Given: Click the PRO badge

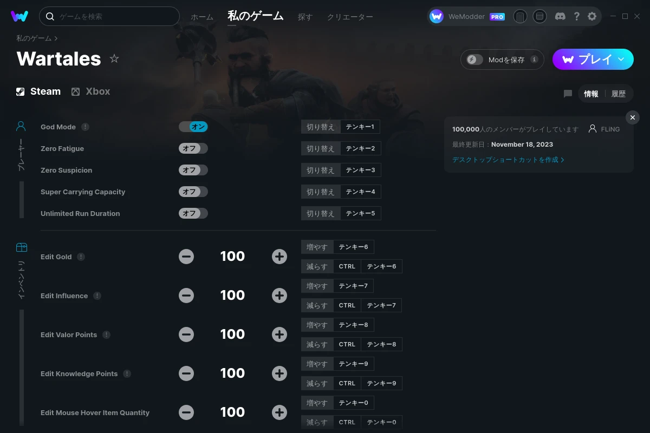Looking at the screenshot, I should click(x=497, y=17).
